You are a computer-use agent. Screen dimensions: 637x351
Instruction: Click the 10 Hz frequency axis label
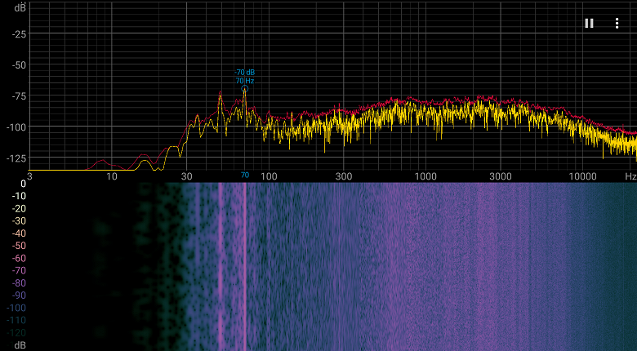pos(112,176)
